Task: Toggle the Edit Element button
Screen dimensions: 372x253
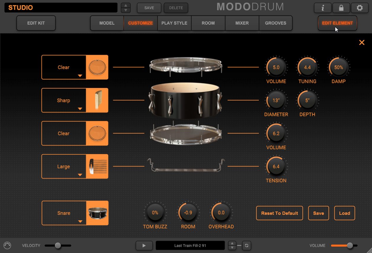Action: (337, 23)
